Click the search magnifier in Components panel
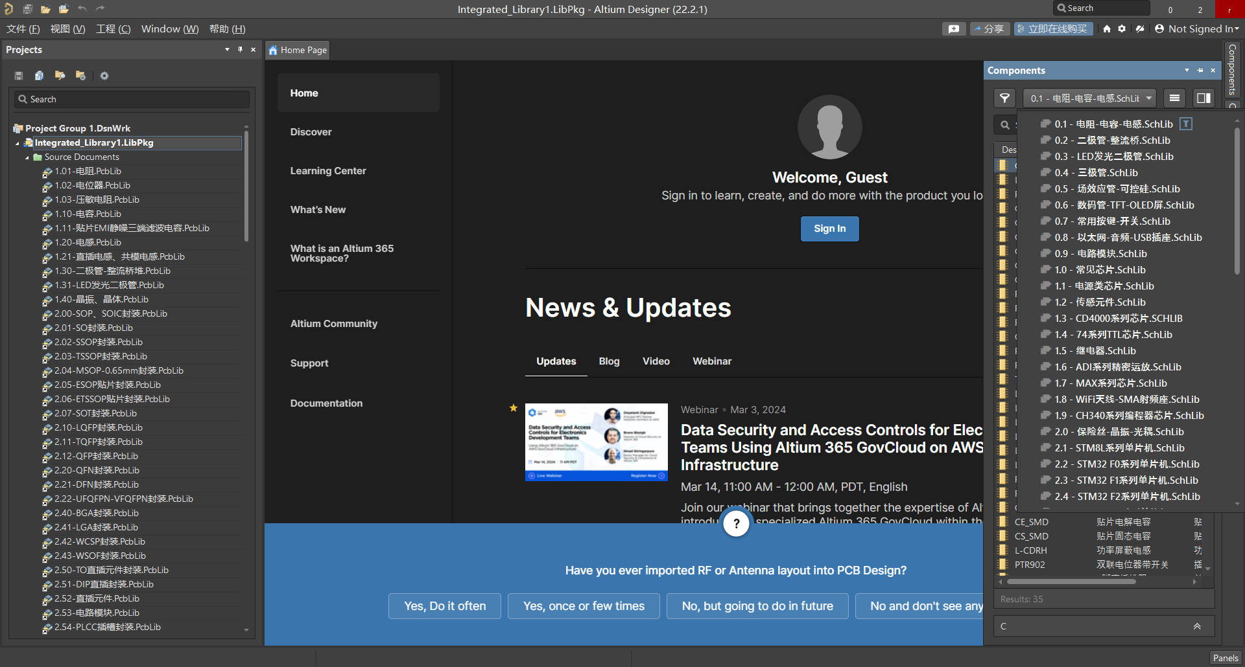Screen dimensions: 1245x667 point(1005,125)
